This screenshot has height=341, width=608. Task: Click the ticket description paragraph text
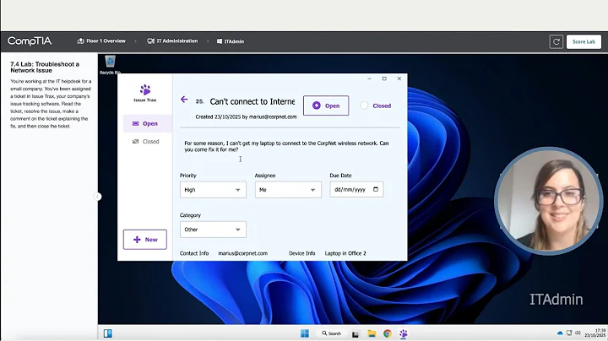click(286, 147)
